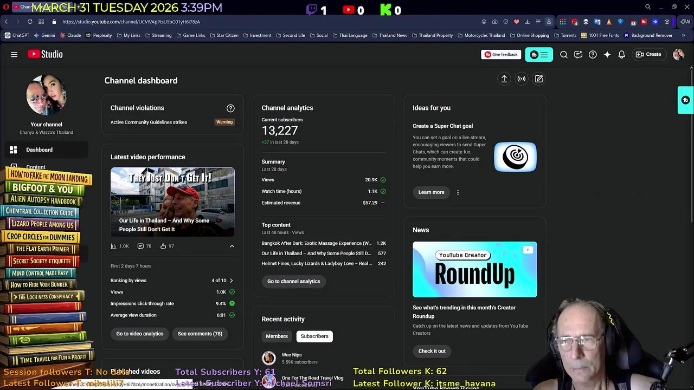Click Estimated revenue $57.29 row
Viewport: 694px width, 390px height.
(x=324, y=203)
